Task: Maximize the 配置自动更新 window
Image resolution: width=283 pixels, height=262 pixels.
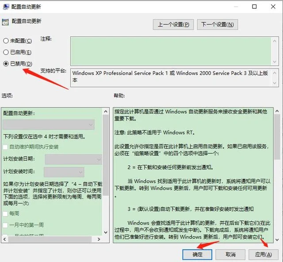Action: coord(254,7)
